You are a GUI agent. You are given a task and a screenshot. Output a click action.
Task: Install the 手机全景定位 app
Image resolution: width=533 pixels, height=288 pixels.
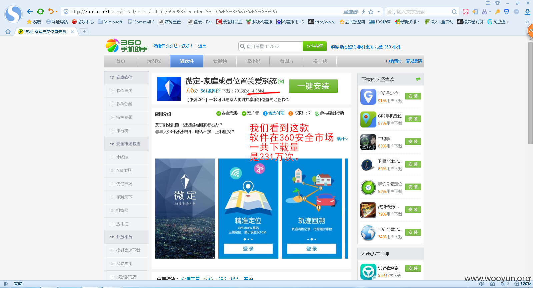(413, 233)
